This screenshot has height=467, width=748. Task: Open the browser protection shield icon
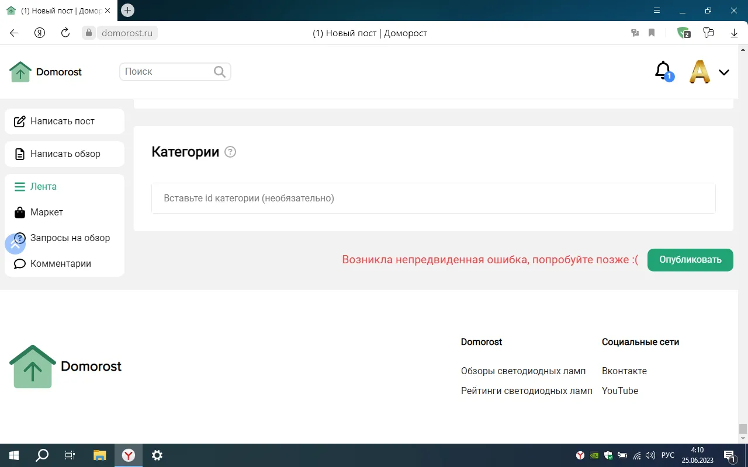(x=683, y=33)
